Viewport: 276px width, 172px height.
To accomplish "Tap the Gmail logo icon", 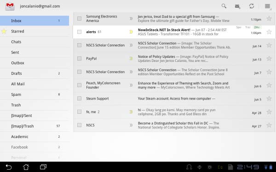I will [x=10, y=7].
